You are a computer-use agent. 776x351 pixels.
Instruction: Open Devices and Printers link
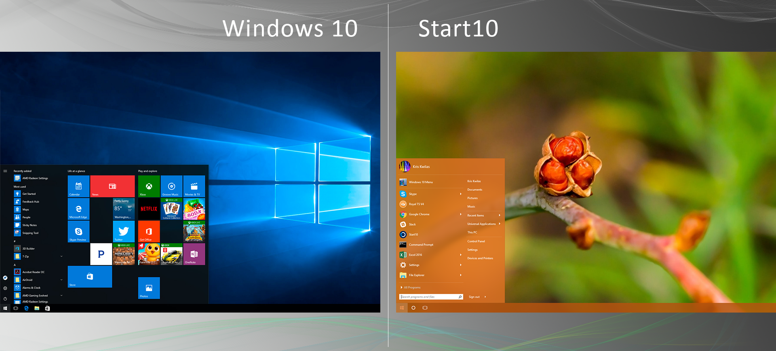(480, 258)
